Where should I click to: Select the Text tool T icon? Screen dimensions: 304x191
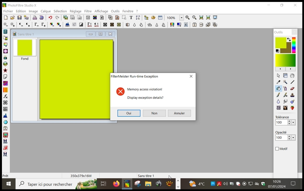tap(131, 18)
